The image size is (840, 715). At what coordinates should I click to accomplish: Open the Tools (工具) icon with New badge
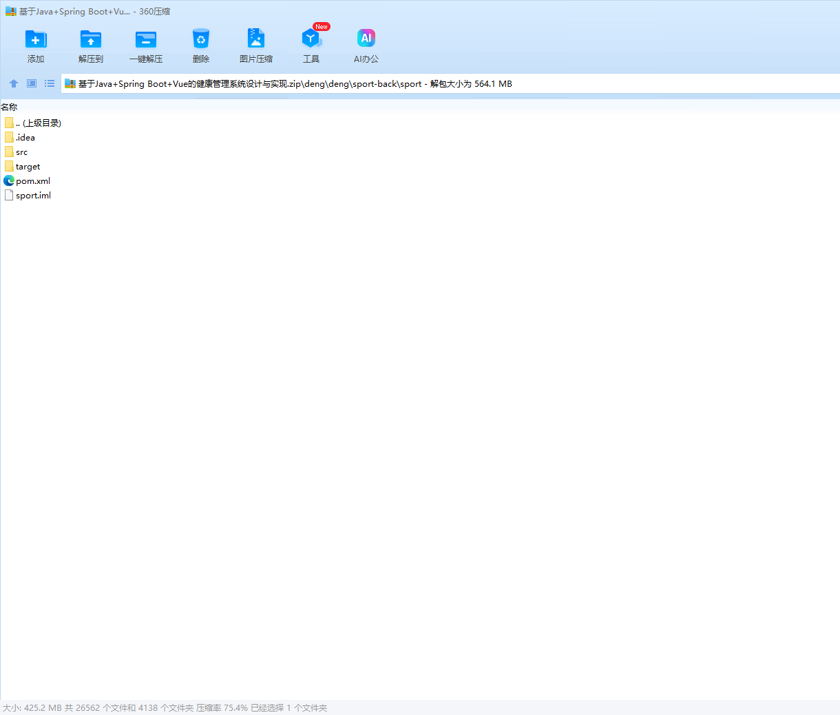click(311, 38)
